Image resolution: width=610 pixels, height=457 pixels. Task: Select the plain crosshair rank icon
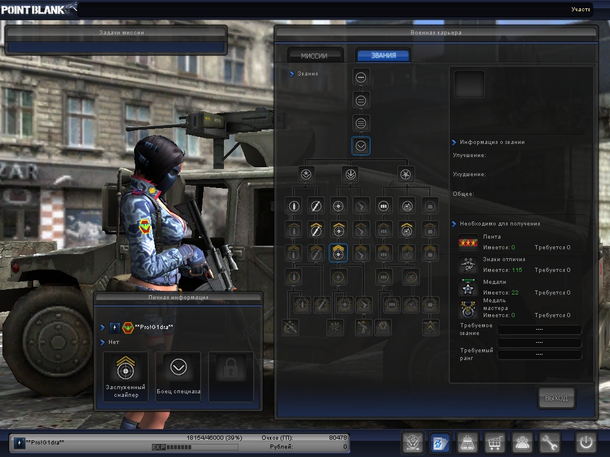(338, 206)
